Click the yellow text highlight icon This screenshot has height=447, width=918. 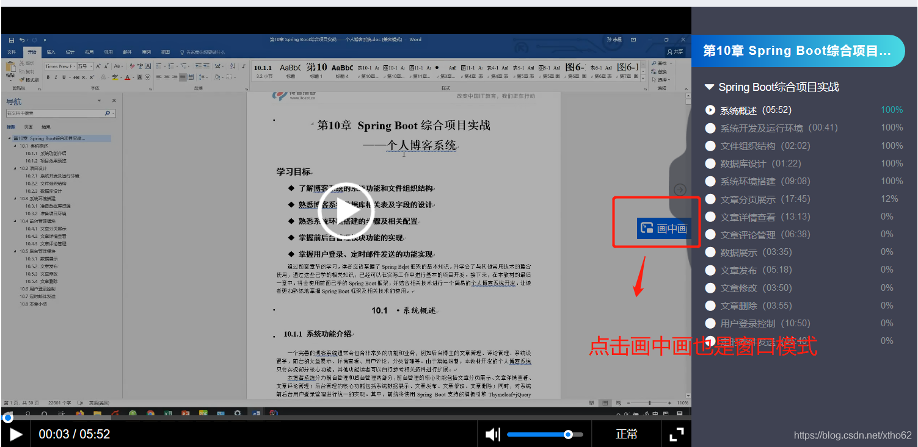pos(115,77)
